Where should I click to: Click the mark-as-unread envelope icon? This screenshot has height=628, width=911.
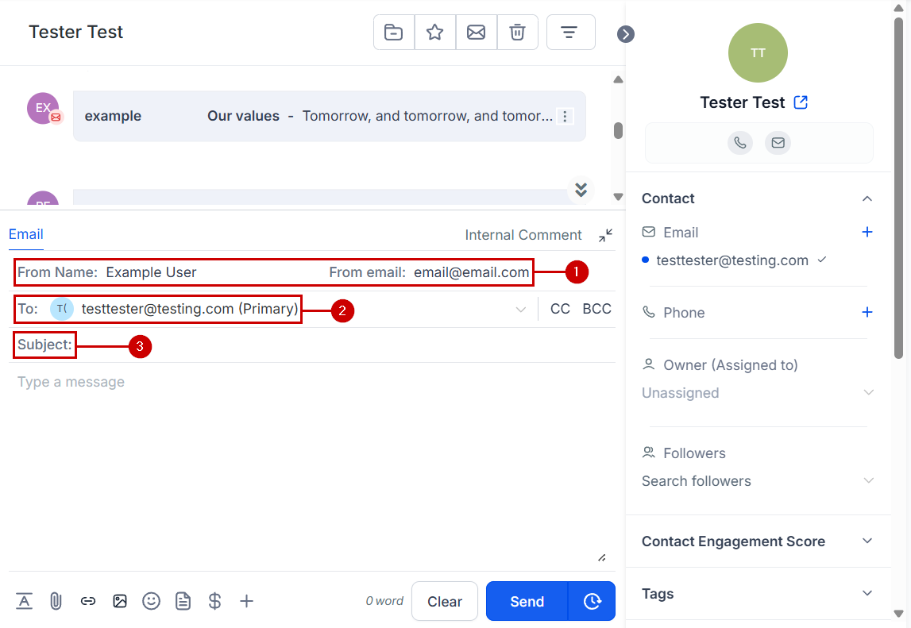coord(476,33)
